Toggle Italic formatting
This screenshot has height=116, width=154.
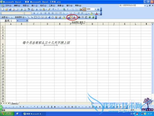[38, 13]
